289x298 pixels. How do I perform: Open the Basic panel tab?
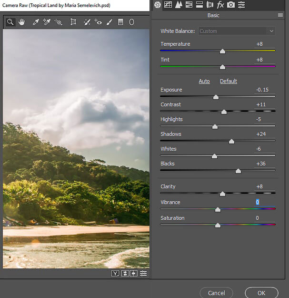[158, 5]
